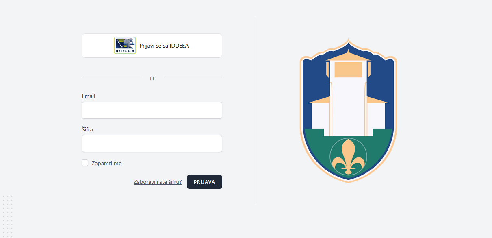Click the 'Zapamti me' label text
This screenshot has height=238, width=492.
pyautogui.click(x=106, y=163)
